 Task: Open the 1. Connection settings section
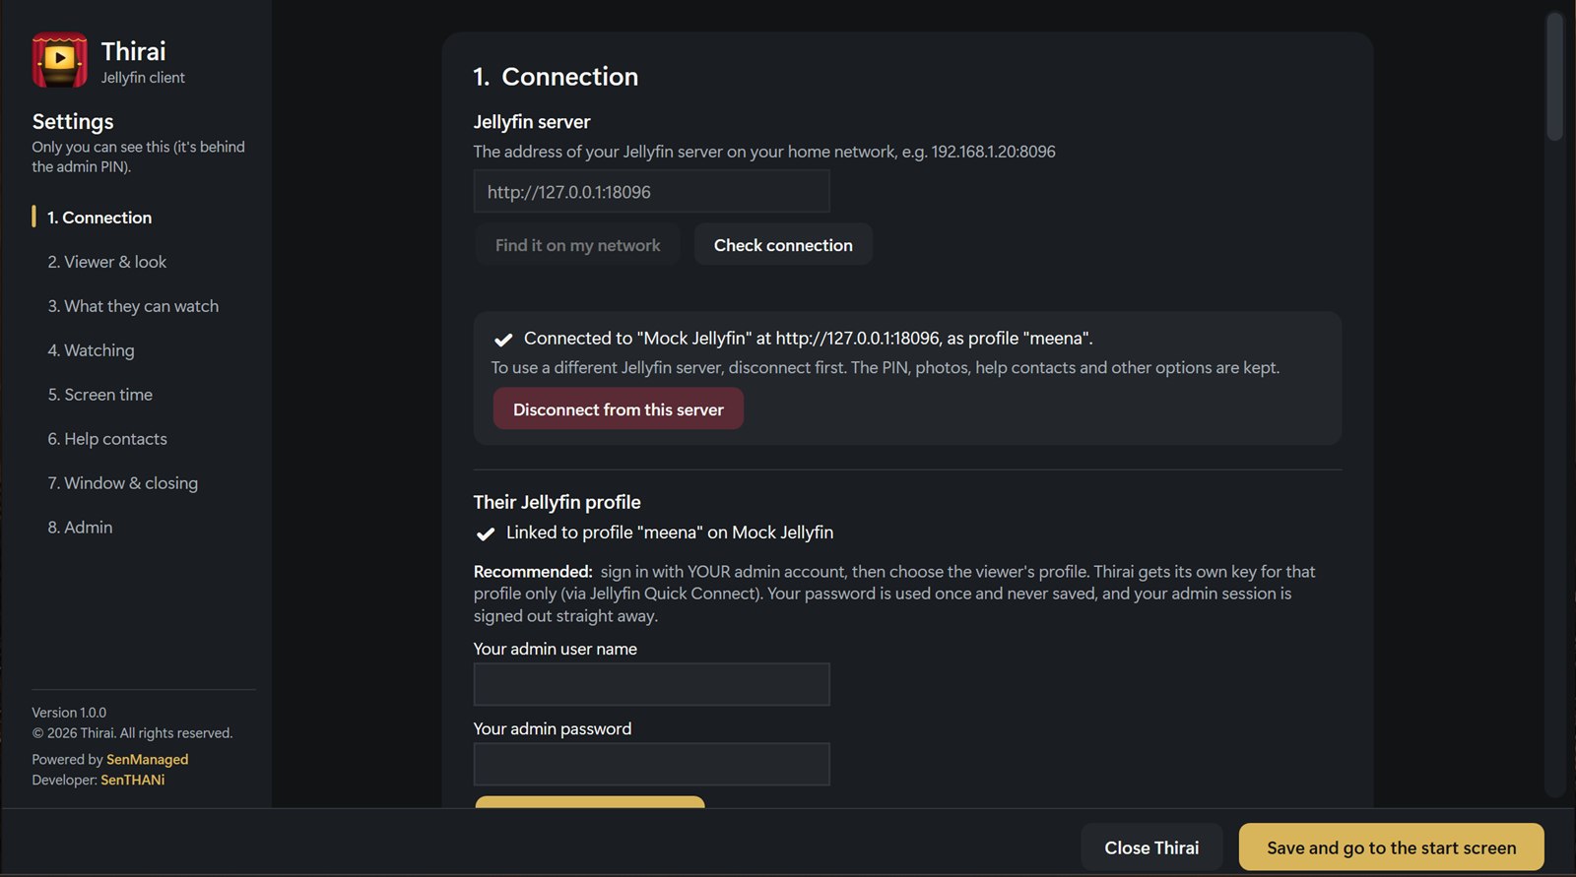(99, 218)
